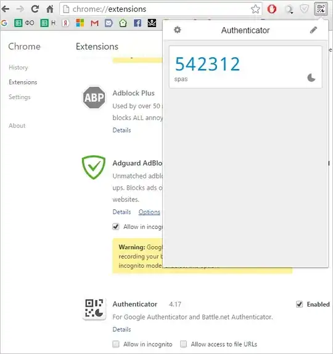
Task: Click the Authenticator QR extension toolbar icon
Action: pyautogui.click(x=321, y=9)
